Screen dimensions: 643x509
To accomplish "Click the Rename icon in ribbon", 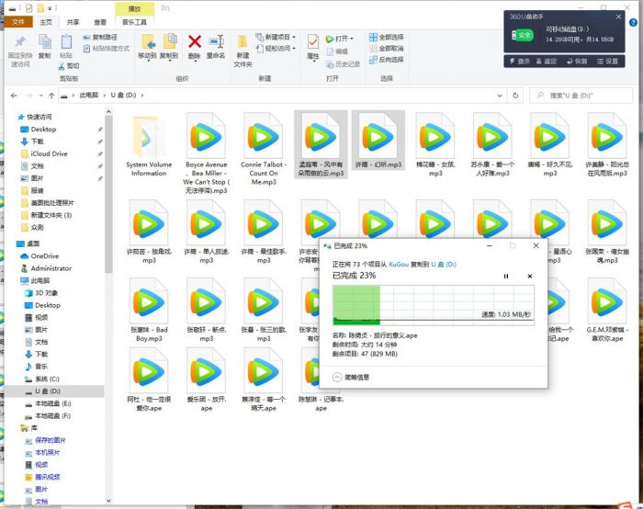I will tap(216, 42).
